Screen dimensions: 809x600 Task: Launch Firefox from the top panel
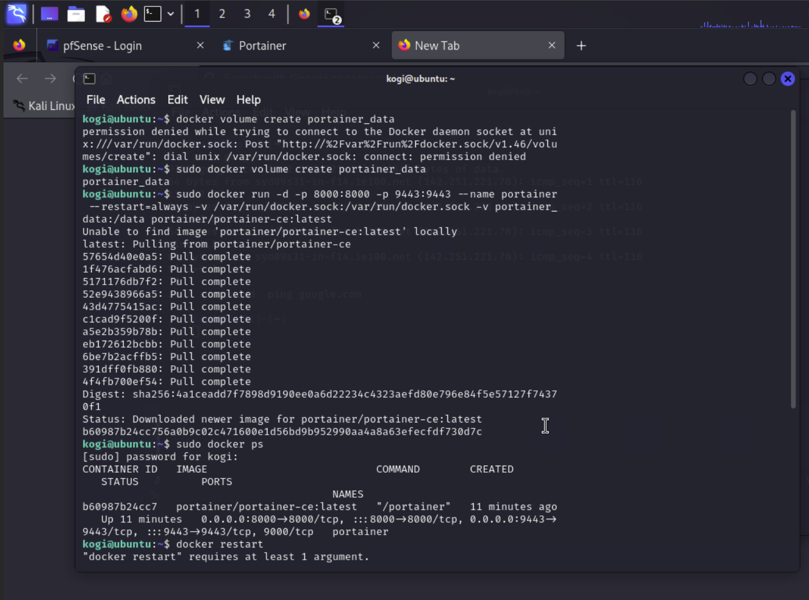click(129, 14)
